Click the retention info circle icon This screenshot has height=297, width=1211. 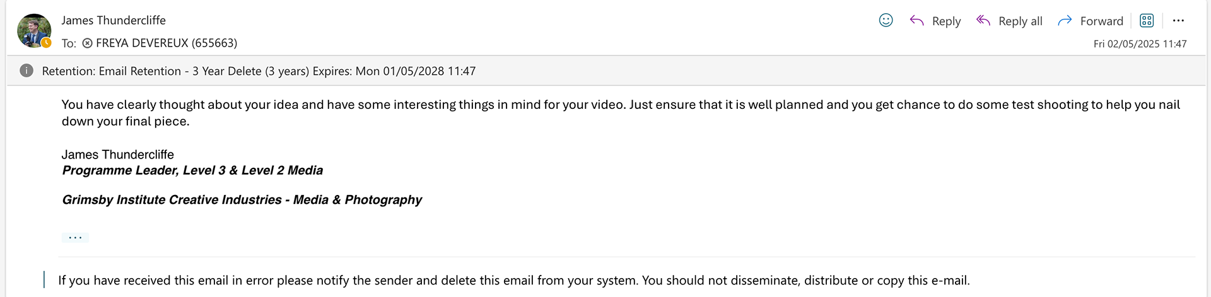coord(26,70)
